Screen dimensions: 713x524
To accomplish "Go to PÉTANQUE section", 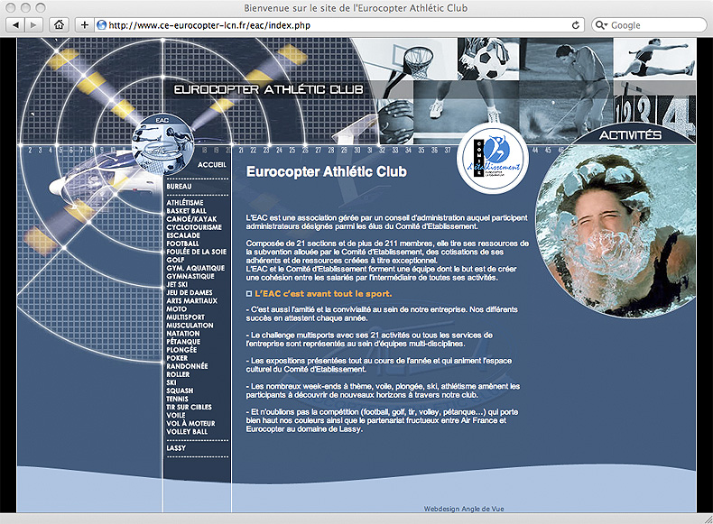I will 183,342.
